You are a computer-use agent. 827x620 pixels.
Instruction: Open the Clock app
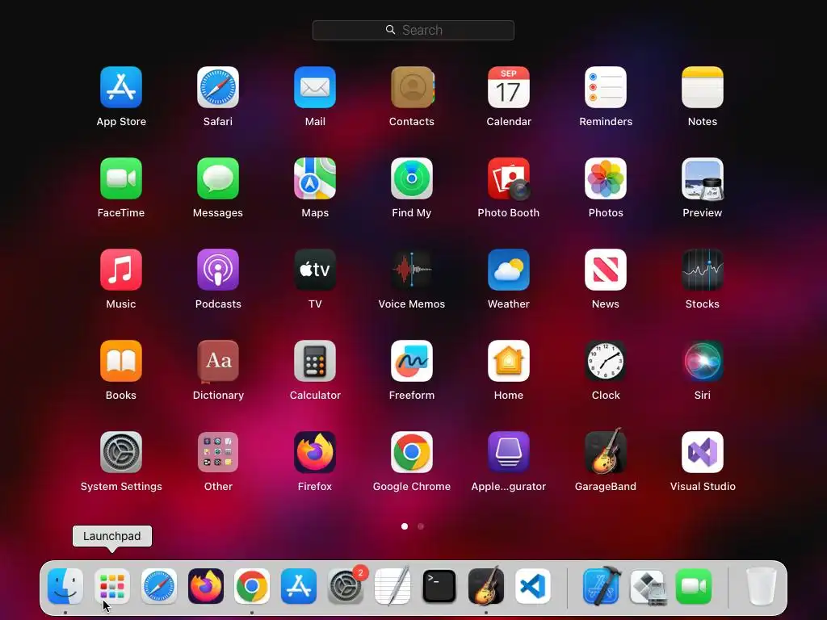click(x=606, y=361)
